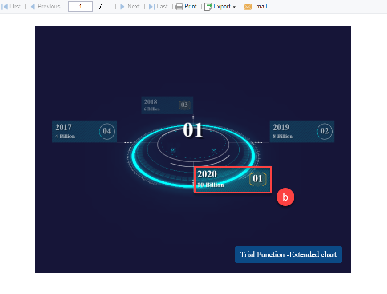Click the large 01 above the ring
This screenshot has width=387, height=294.
pyautogui.click(x=193, y=130)
